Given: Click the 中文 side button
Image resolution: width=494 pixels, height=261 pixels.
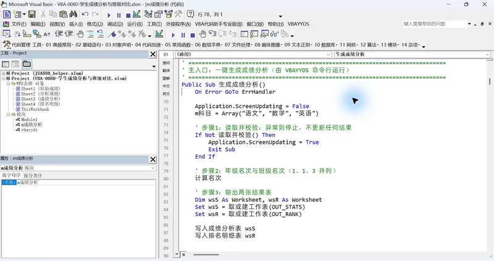Looking at the screenshot, I should click(x=166, y=86).
